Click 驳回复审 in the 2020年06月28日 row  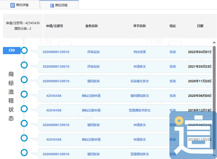click(x=93, y=125)
